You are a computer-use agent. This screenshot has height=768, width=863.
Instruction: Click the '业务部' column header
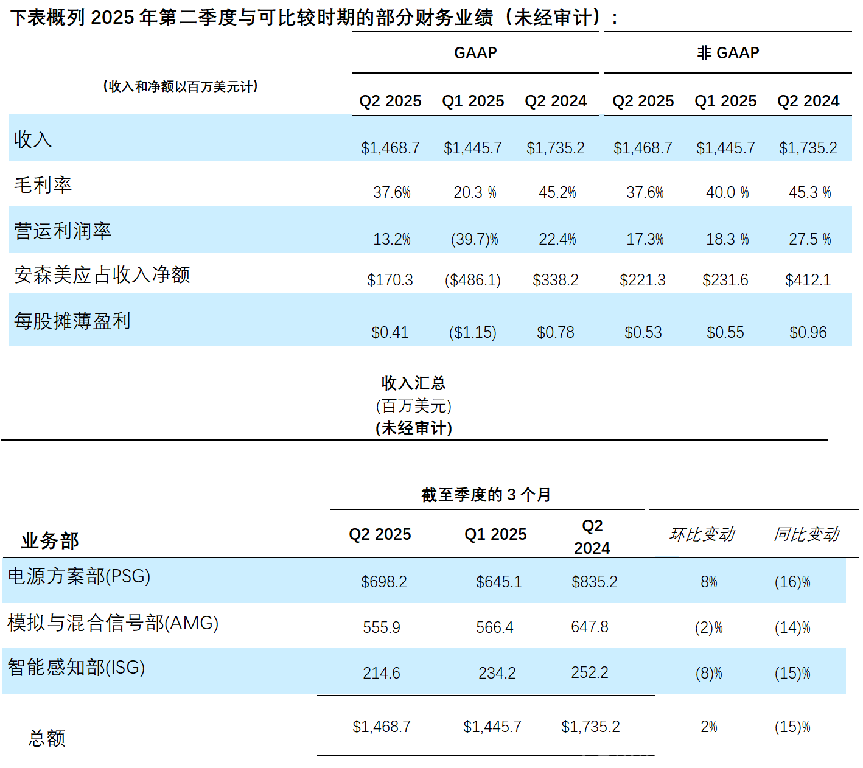point(50,540)
